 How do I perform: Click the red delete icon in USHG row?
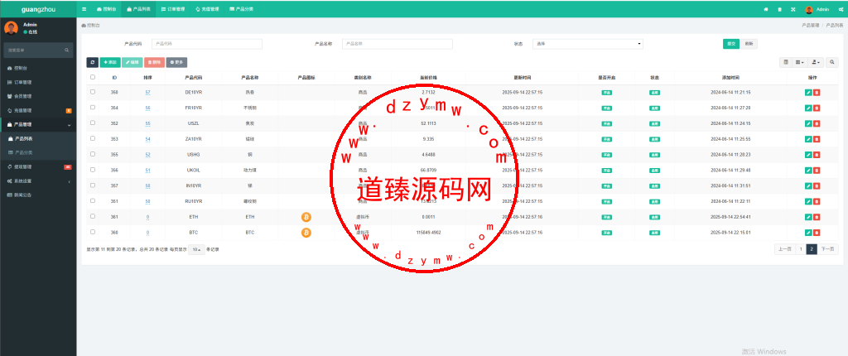point(817,155)
